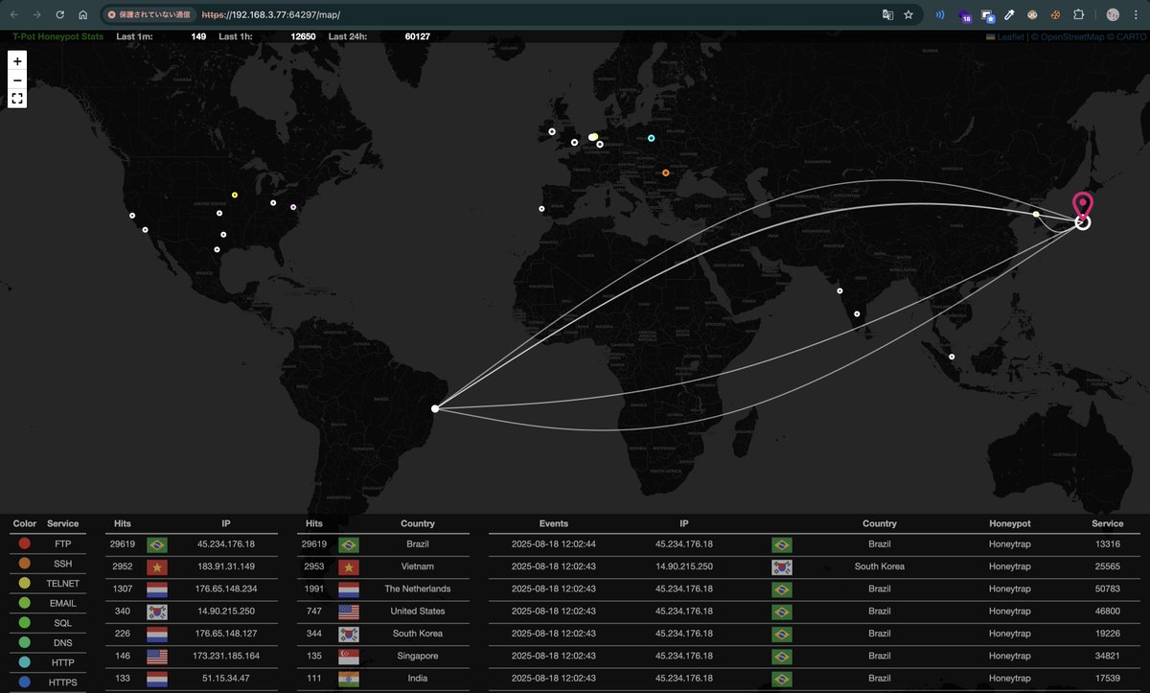Open the browser home page
Screen dimensions: 1150x693
82,15
